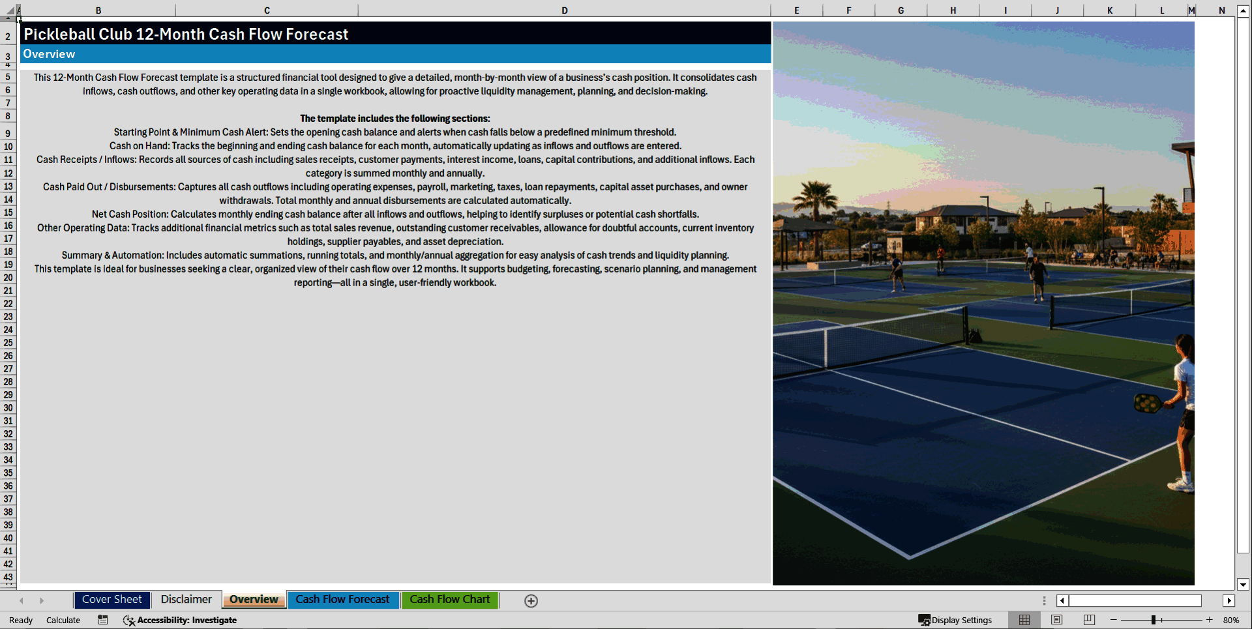Open Accessibility: Investigate checker

coord(179,620)
